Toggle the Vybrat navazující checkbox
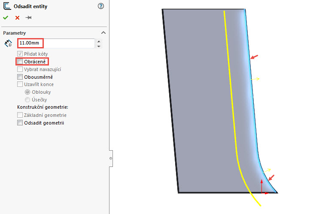Viewport: 322px width, 214px height. [x=20, y=69]
